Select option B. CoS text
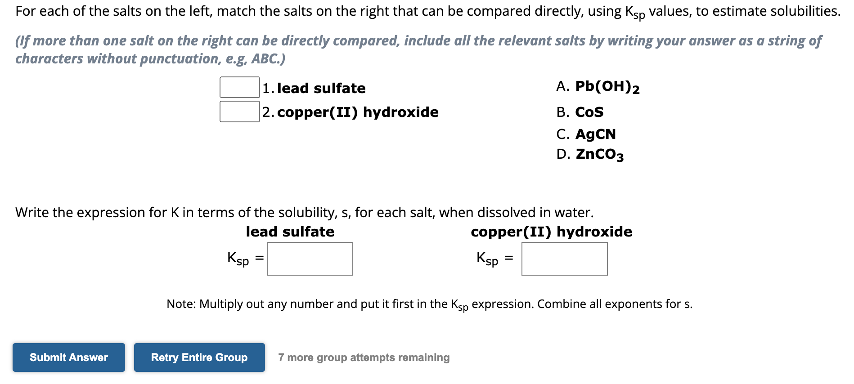This screenshot has height=384, width=854. (580, 112)
